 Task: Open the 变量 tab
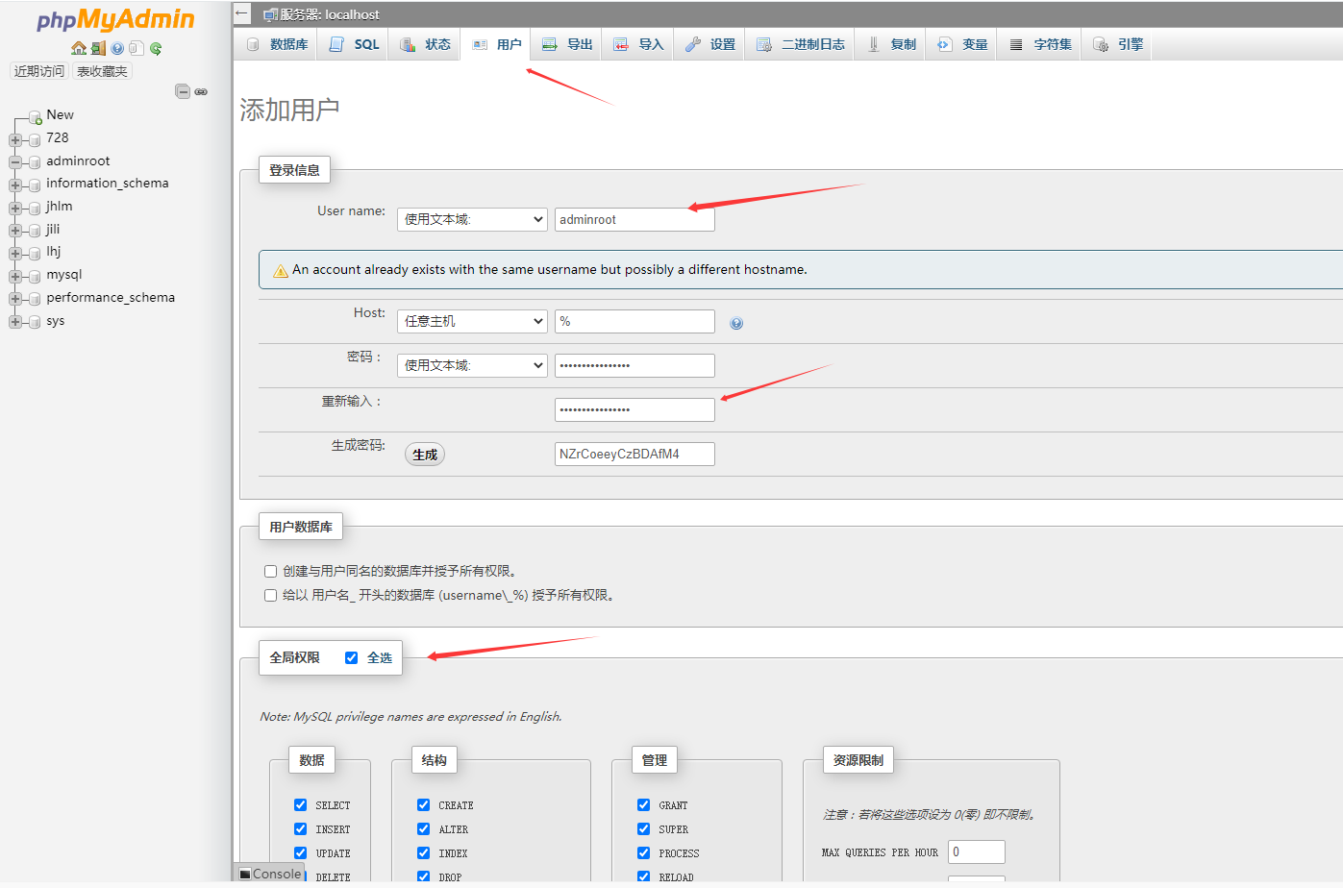[x=962, y=44]
